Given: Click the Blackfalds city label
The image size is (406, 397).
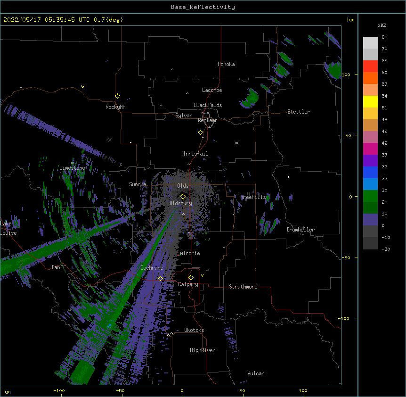Looking at the screenshot, I should click(x=208, y=105).
